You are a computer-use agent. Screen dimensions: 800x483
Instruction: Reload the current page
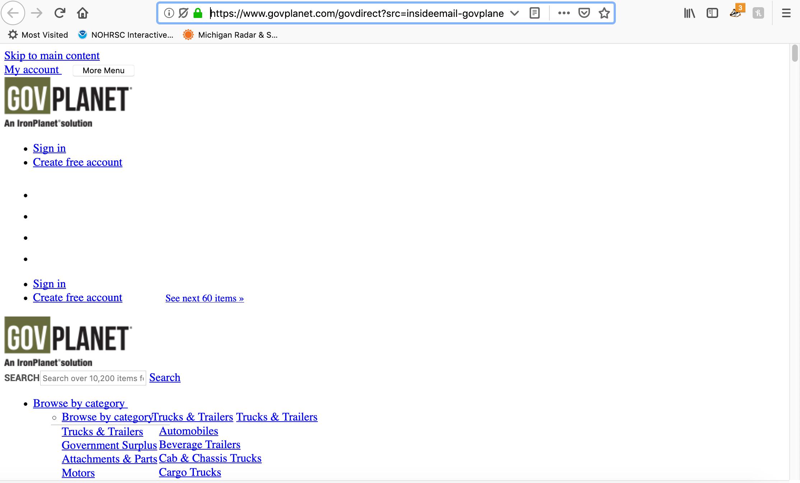60,13
